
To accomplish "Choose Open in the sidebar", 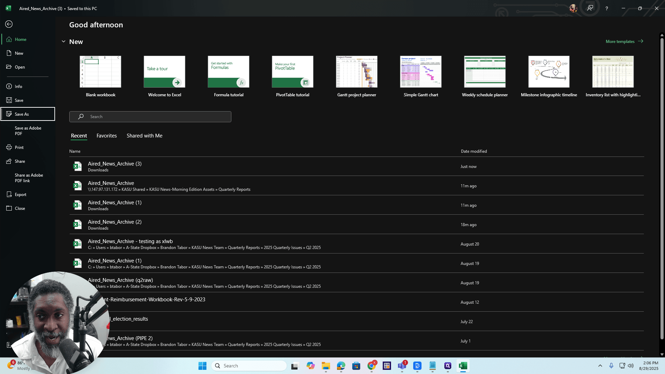I will coord(28,67).
